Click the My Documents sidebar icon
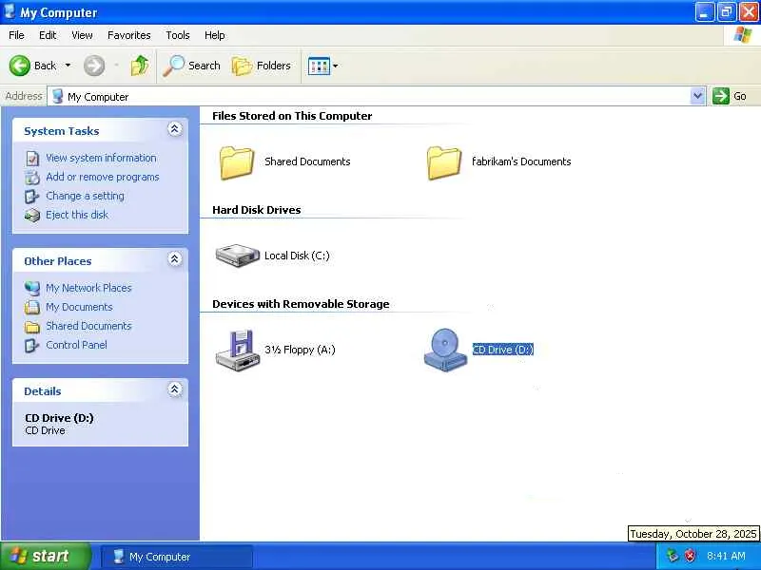This screenshot has height=570, width=761. click(x=32, y=307)
